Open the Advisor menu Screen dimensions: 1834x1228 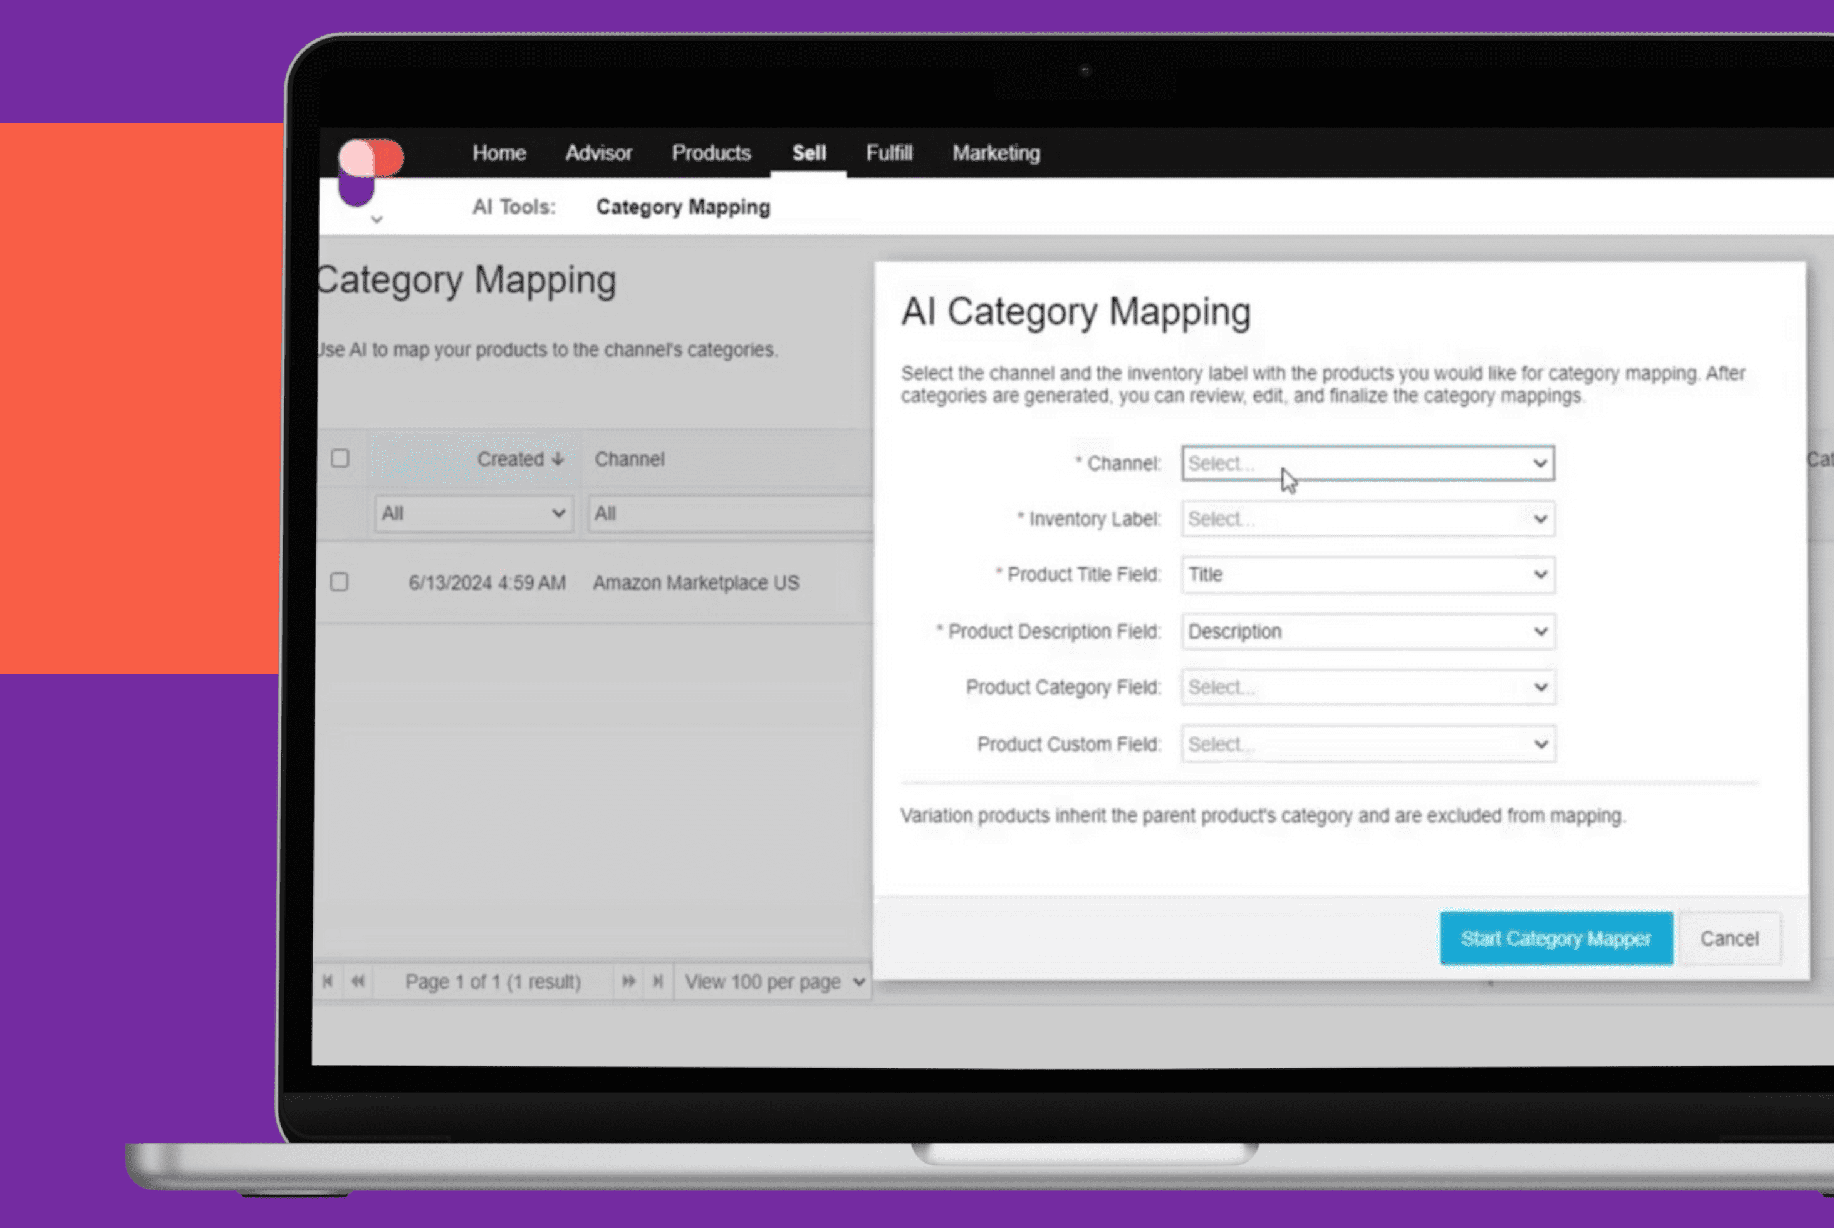coord(598,153)
